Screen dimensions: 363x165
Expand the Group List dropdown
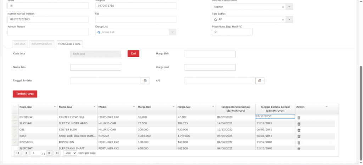[x=172, y=32]
